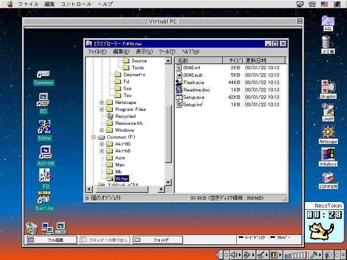The height and width of the screenshot is (260, 347).
Task: Select the Setup.inf file icon
Action: (x=179, y=104)
